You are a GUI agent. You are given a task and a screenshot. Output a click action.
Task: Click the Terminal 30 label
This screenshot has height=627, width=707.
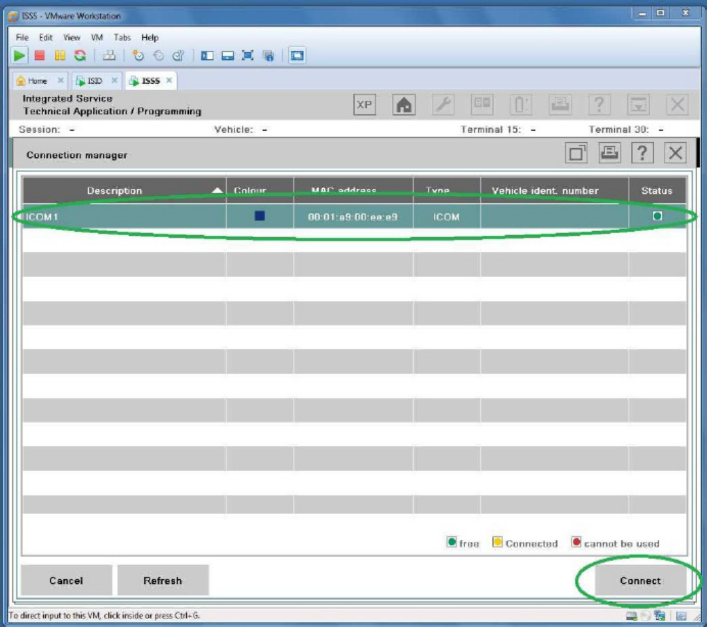click(619, 130)
